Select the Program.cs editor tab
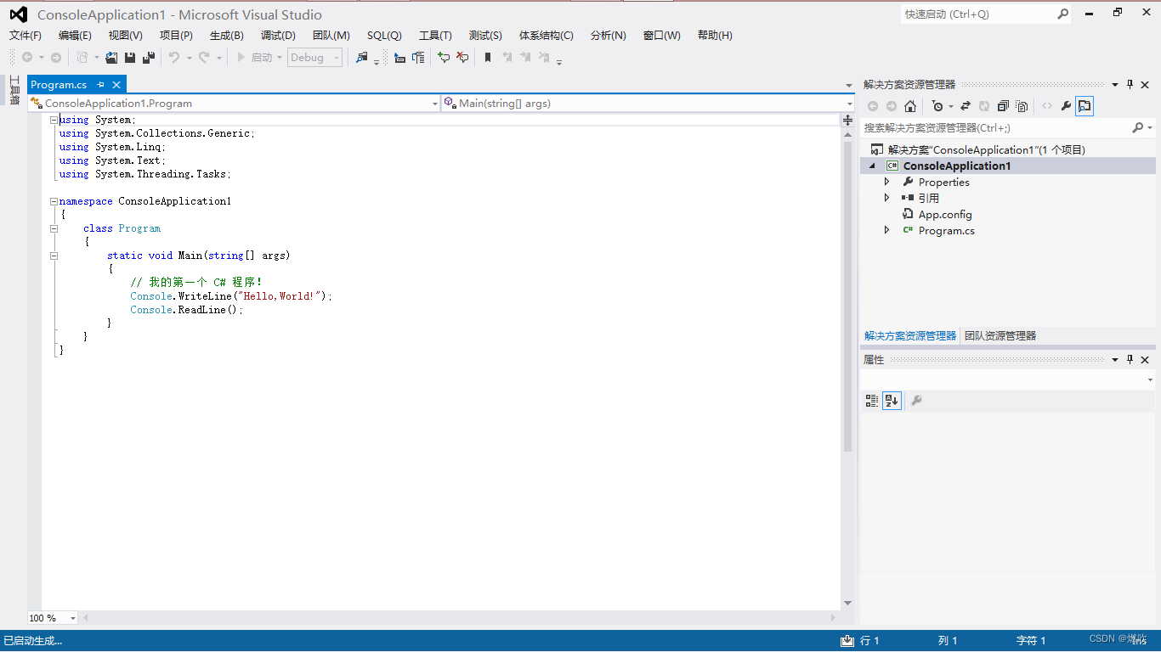 point(59,85)
